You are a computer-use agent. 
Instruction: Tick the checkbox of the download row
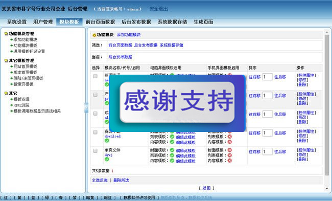tap(96, 132)
